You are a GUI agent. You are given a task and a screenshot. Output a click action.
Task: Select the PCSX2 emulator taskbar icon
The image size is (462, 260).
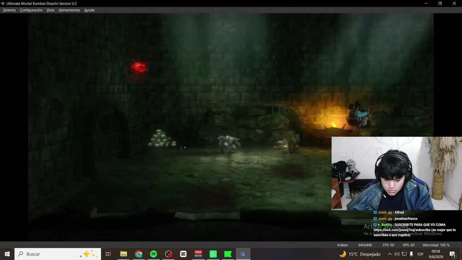click(x=243, y=254)
